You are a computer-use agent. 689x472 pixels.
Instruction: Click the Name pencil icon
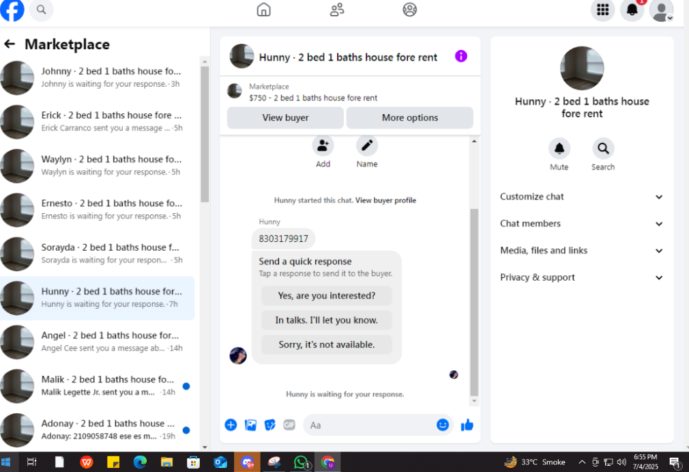[367, 145]
